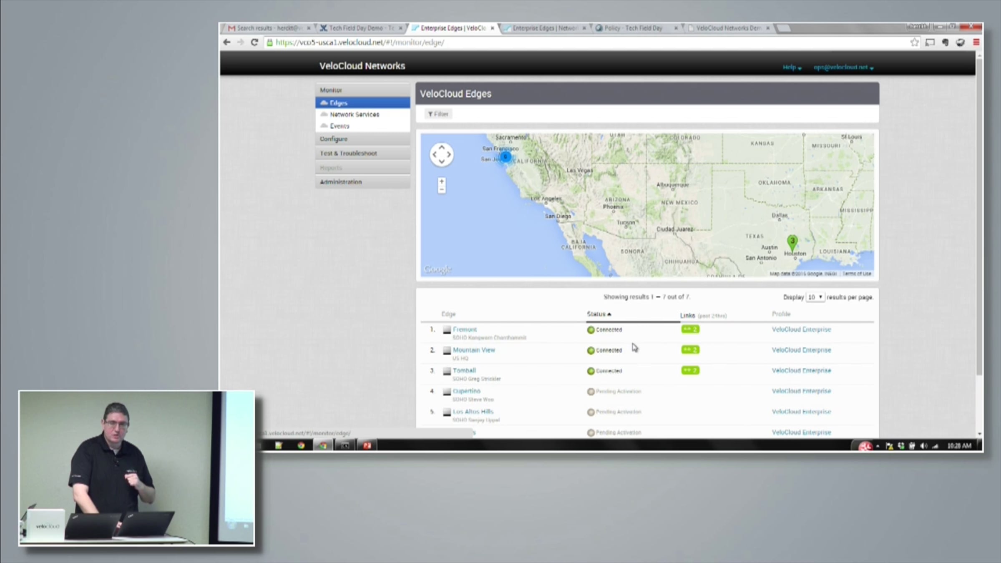Close the active Enterprise Edges | VeloCloud tab

[x=492, y=28]
